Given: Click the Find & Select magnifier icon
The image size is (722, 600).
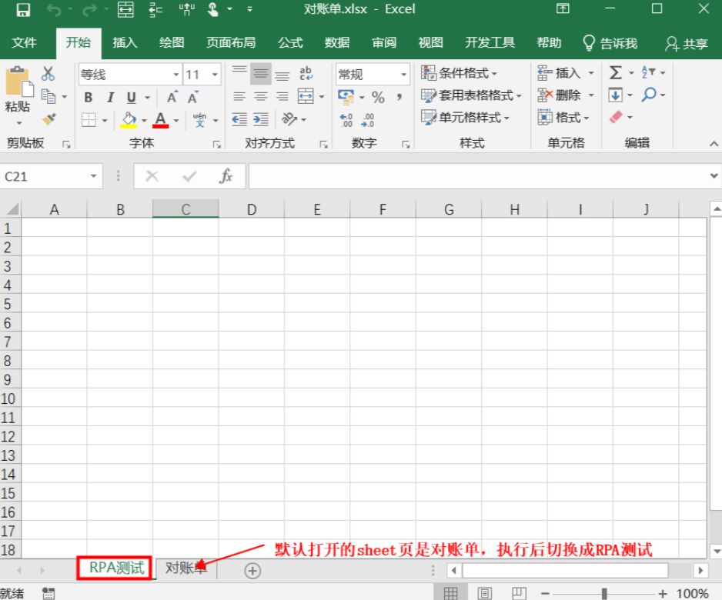Looking at the screenshot, I should (649, 95).
